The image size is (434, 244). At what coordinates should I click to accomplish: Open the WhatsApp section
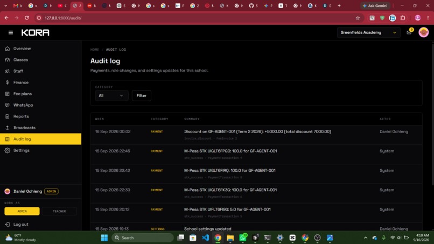[x=23, y=105]
